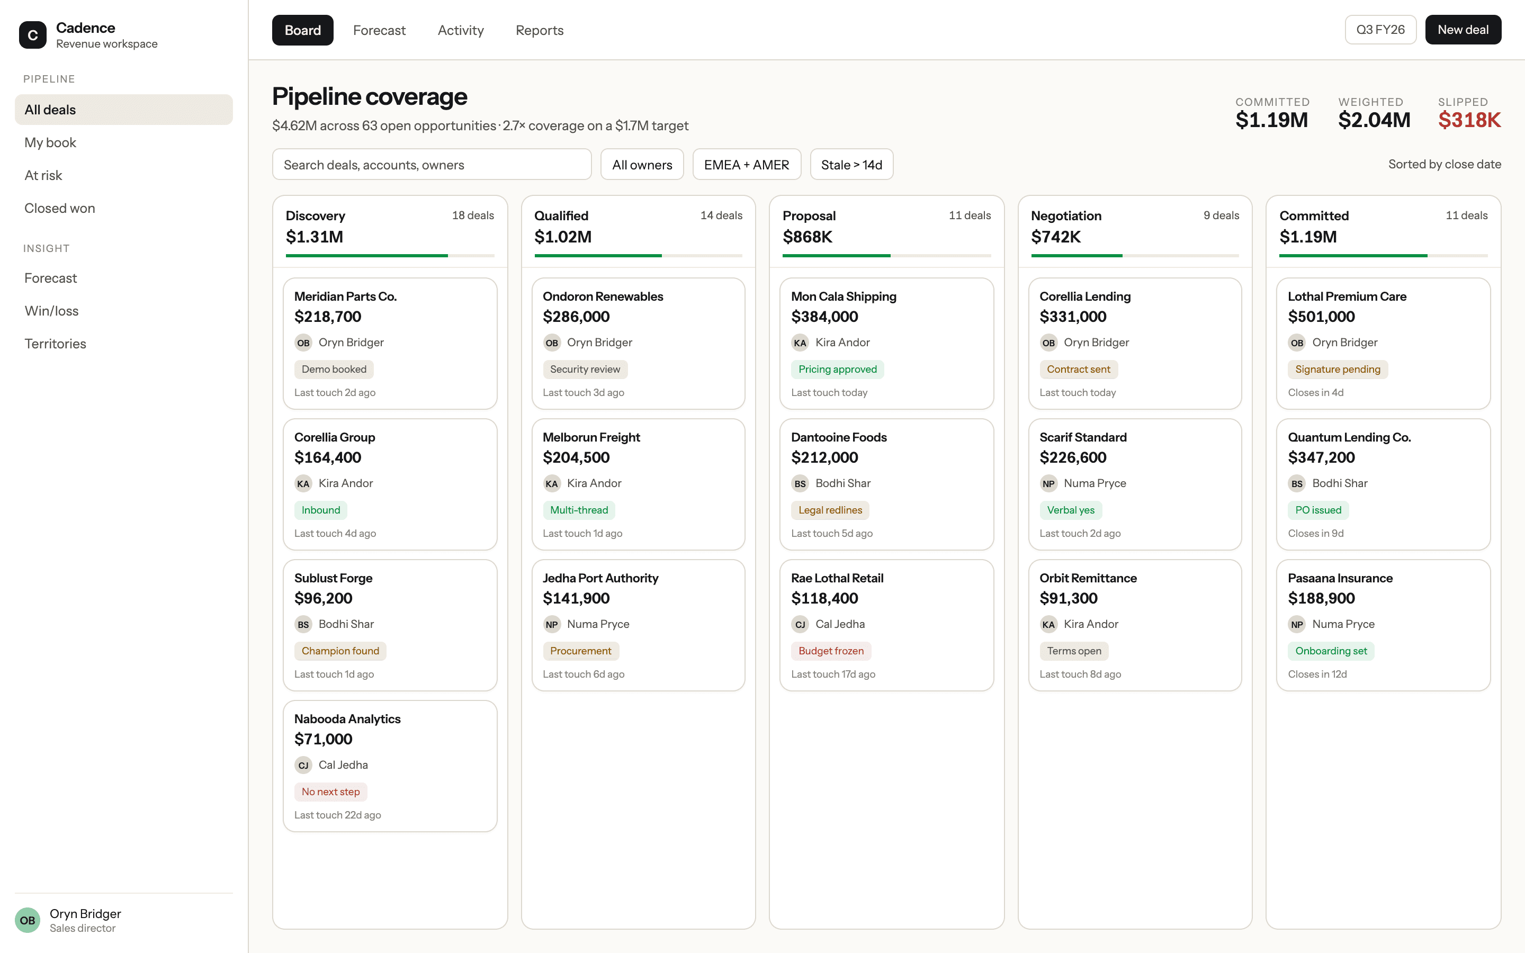Open Forecast under Insight in sidebar
Screen dimensions: 1525x953
123,278
